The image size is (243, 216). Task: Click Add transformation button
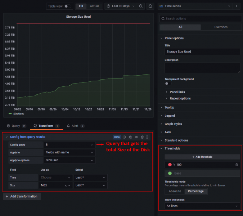[22, 197]
